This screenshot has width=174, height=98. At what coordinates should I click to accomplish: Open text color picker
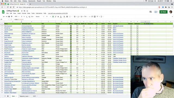(61, 17)
